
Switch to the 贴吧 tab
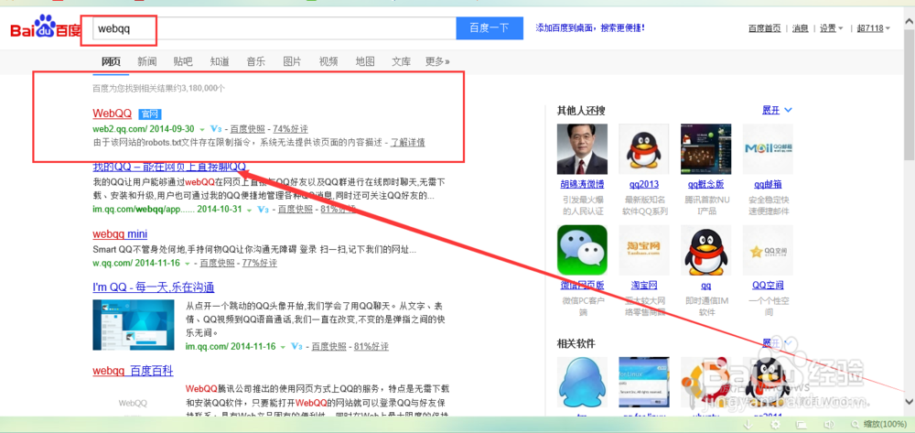click(183, 61)
